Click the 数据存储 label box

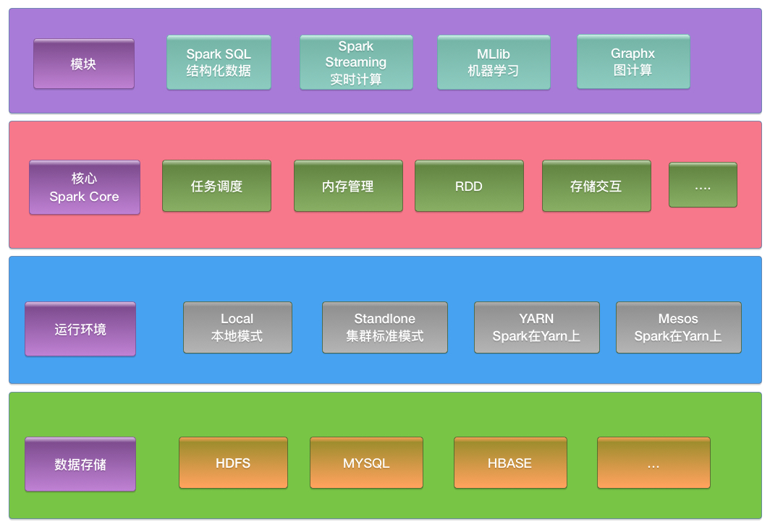click(80, 465)
